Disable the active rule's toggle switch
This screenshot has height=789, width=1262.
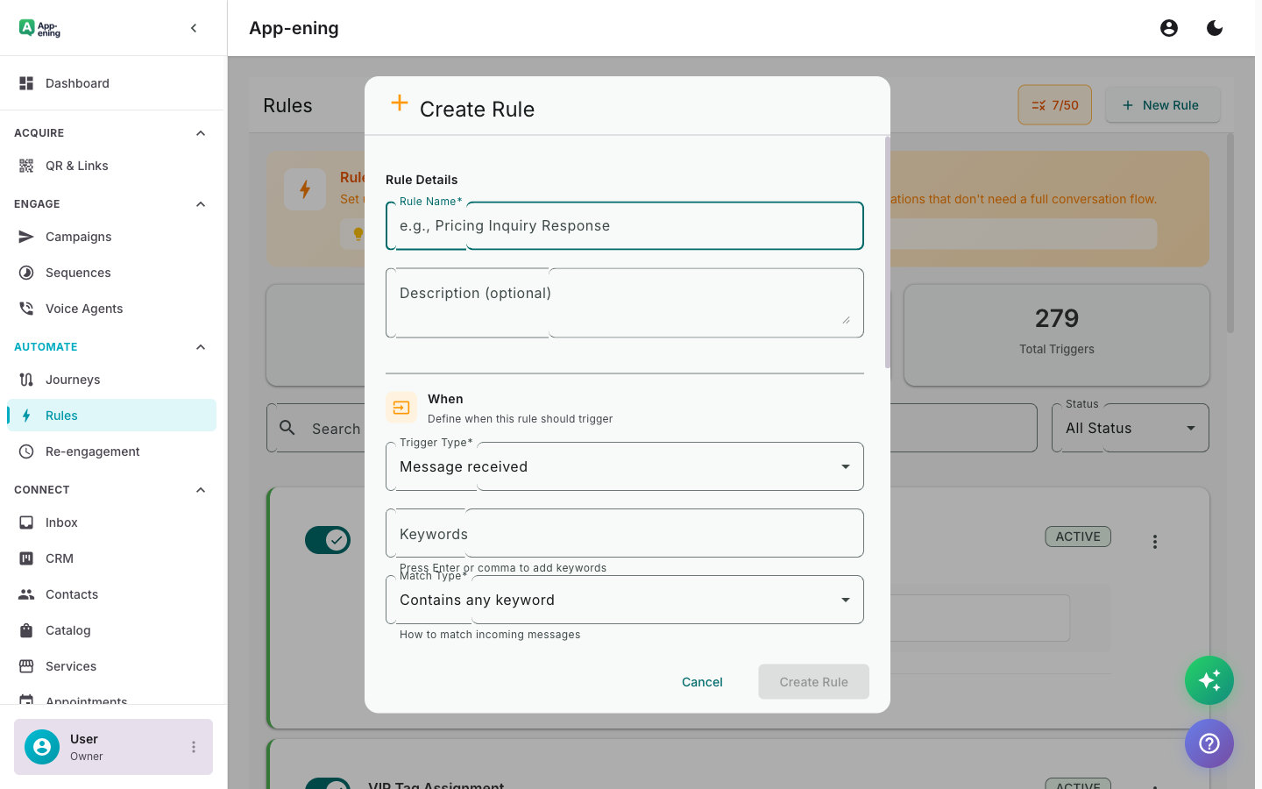328,540
